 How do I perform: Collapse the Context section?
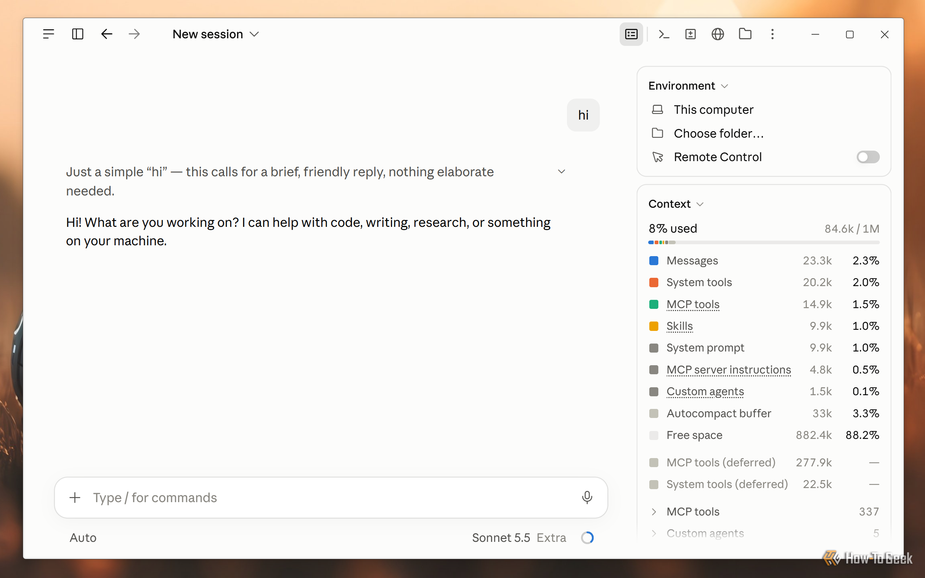tap(676, 204)
